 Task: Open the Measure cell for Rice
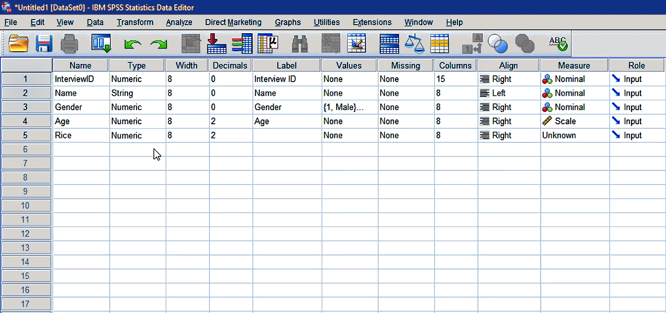(574, 135)
